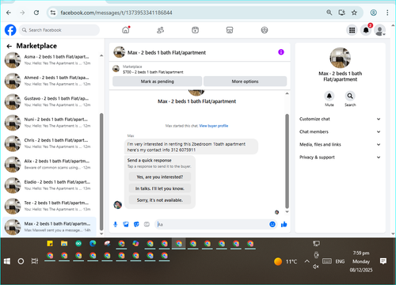
Task: Click the muted speaker volume icon
Action: 316,267
